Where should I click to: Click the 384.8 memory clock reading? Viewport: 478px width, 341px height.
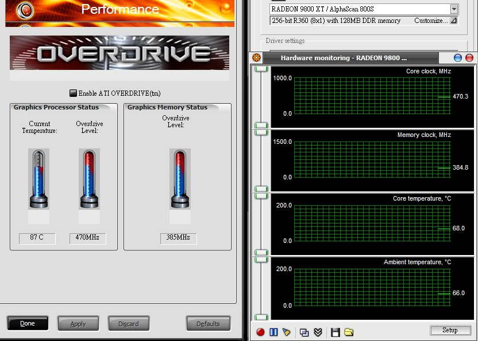coord(460,167)
